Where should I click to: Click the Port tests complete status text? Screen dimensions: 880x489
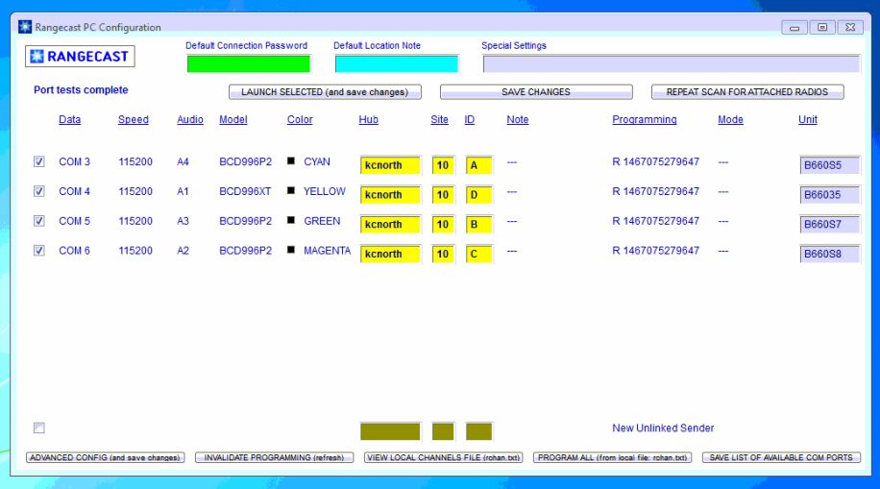point(81,90)
